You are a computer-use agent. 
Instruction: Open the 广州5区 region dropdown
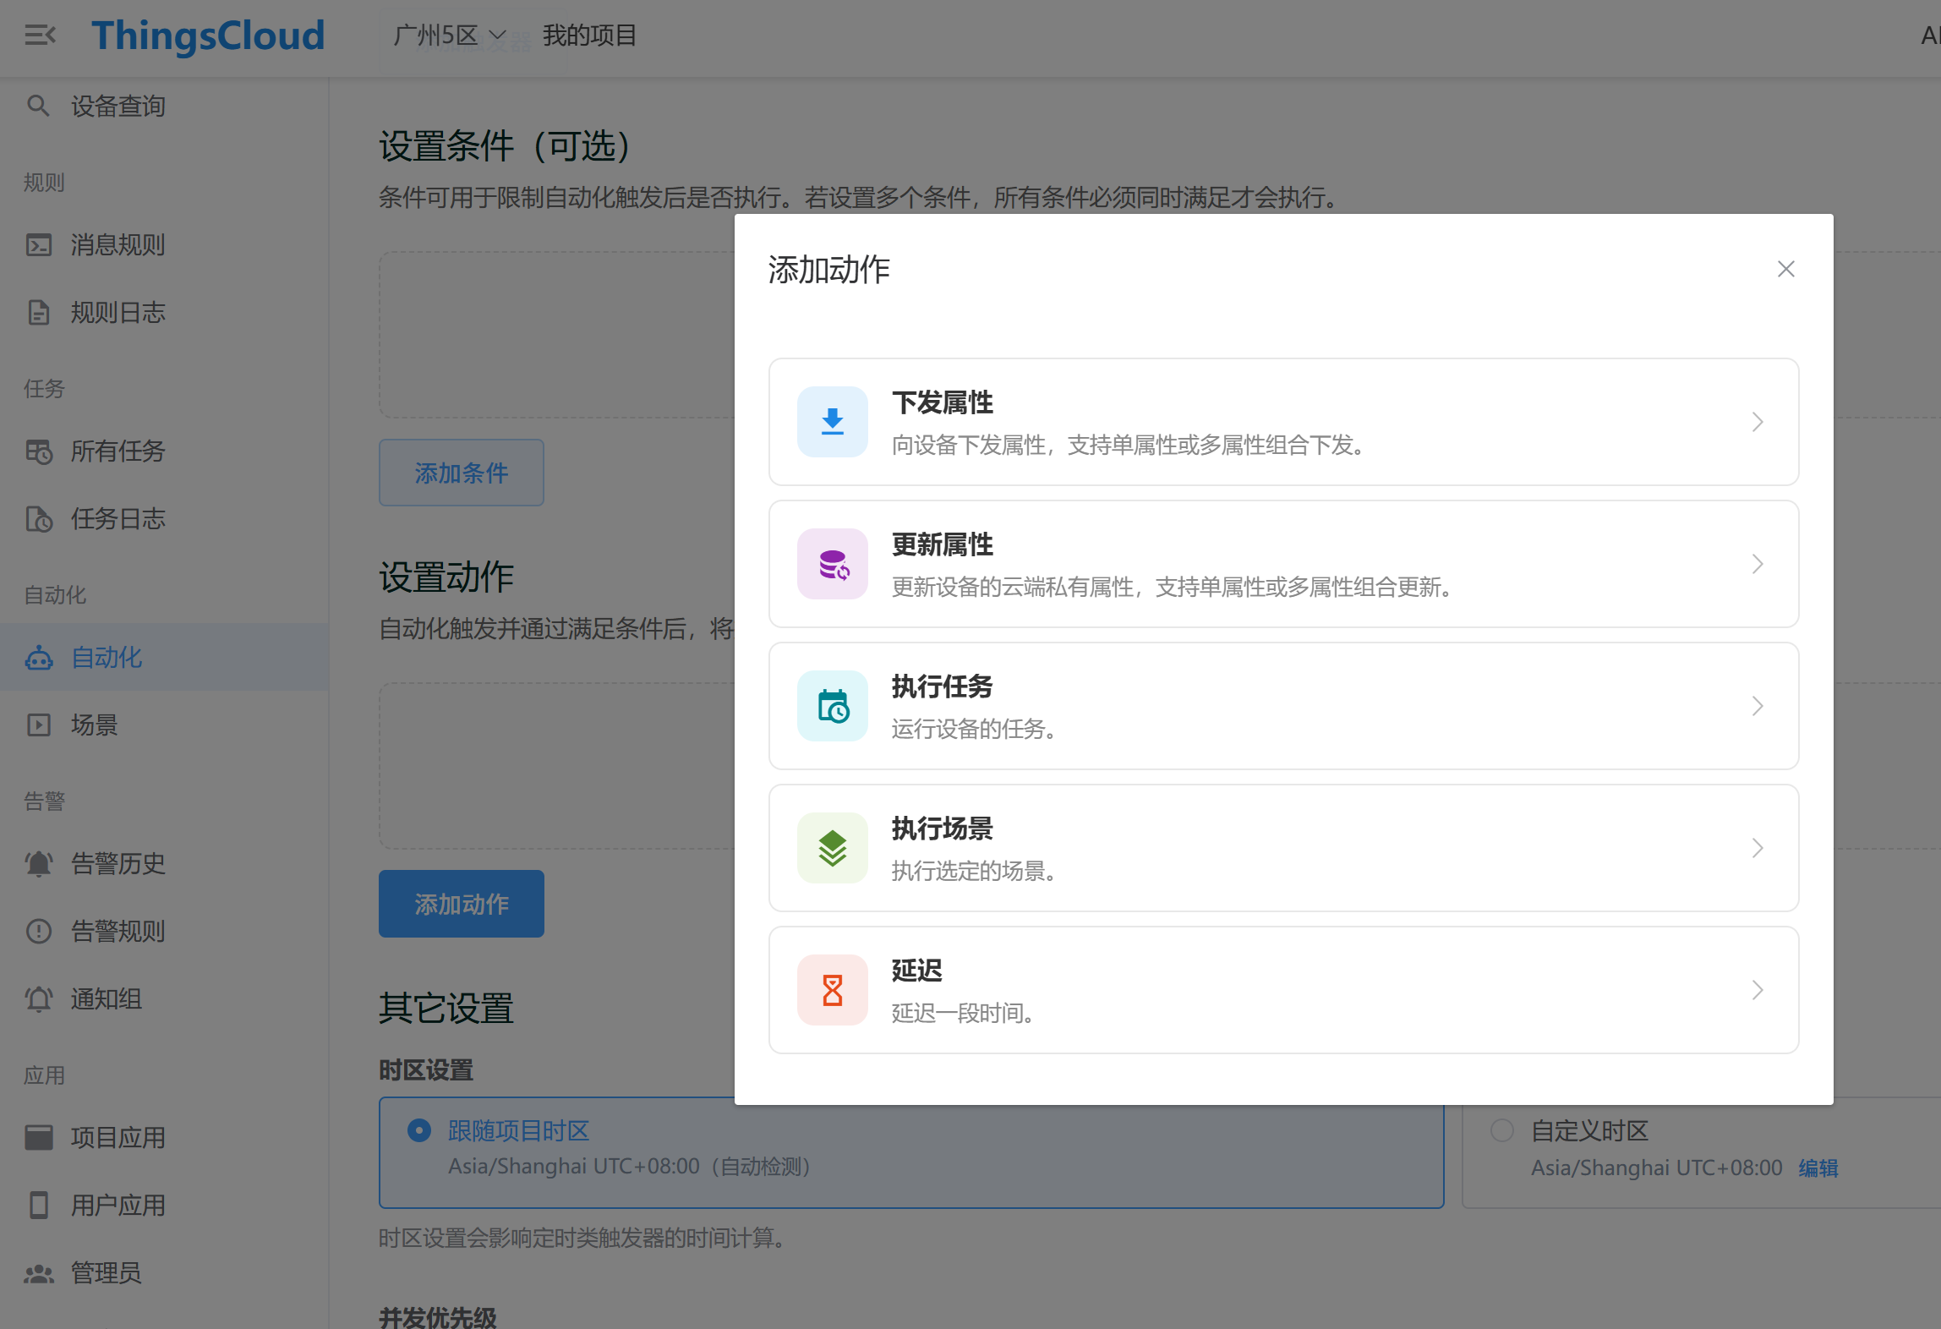click(x=449, y=36)
